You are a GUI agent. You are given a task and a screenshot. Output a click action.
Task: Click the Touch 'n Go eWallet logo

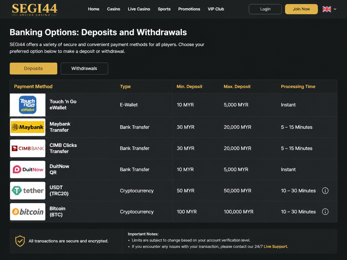(x=28, y=105)
